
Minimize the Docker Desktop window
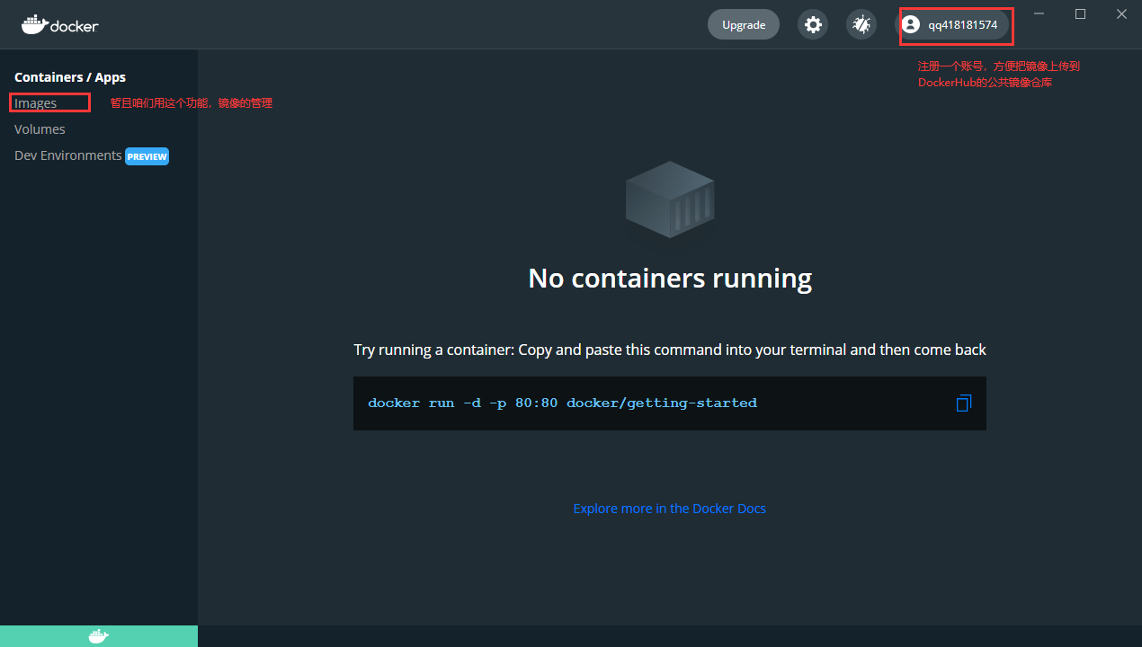pyautogui.click(x=1039, y=13)
